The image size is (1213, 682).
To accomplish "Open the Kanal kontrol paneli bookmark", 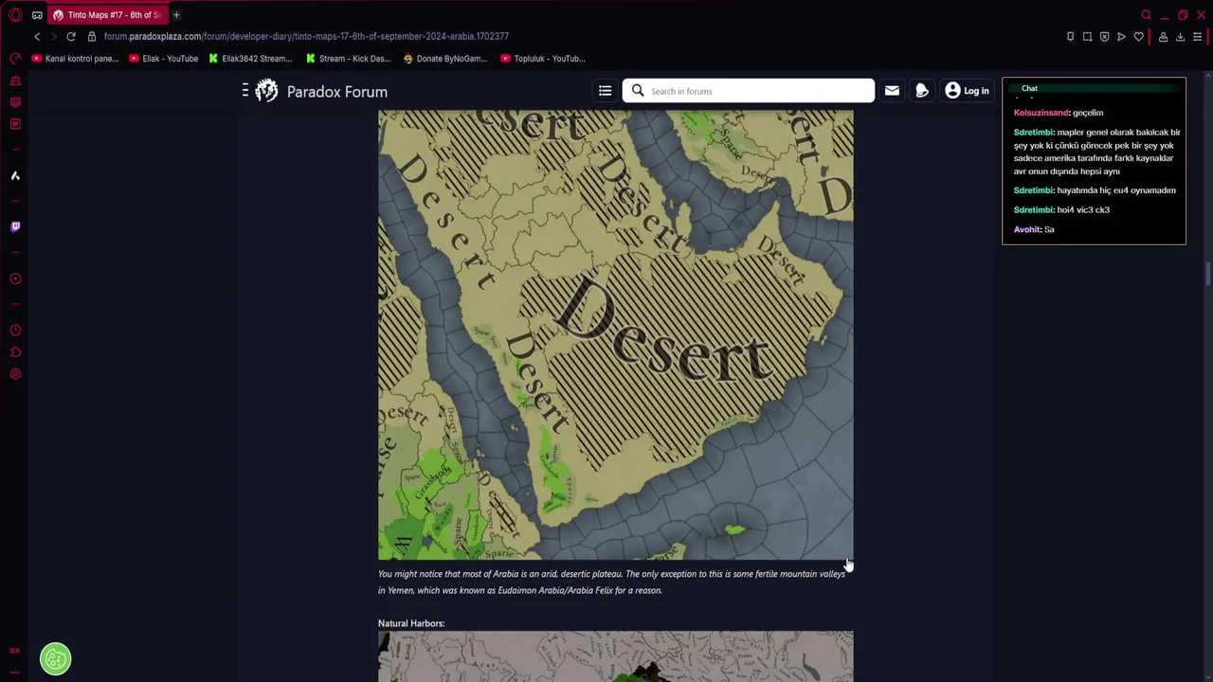I will tap(75, 59).
